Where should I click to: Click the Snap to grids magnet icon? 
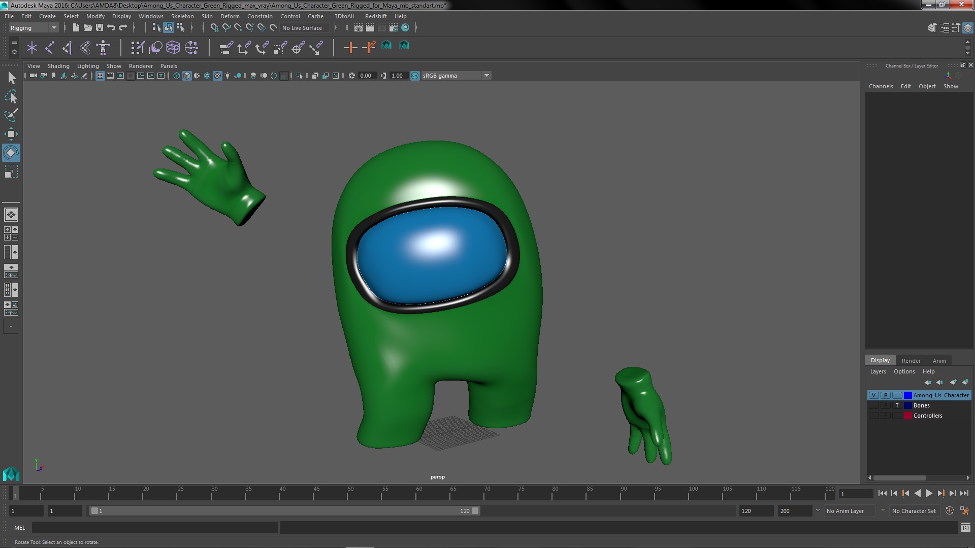point(214,28)
